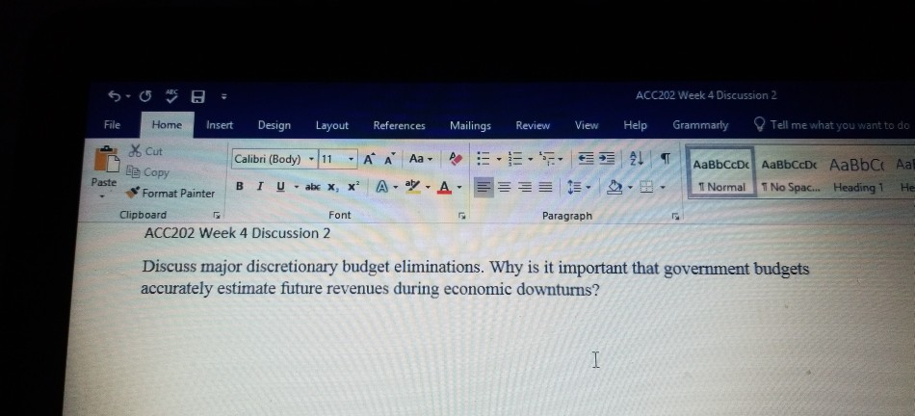915x416 pixels.
Task: Open the Grammarly tab
Action: (x=700, y=125)
